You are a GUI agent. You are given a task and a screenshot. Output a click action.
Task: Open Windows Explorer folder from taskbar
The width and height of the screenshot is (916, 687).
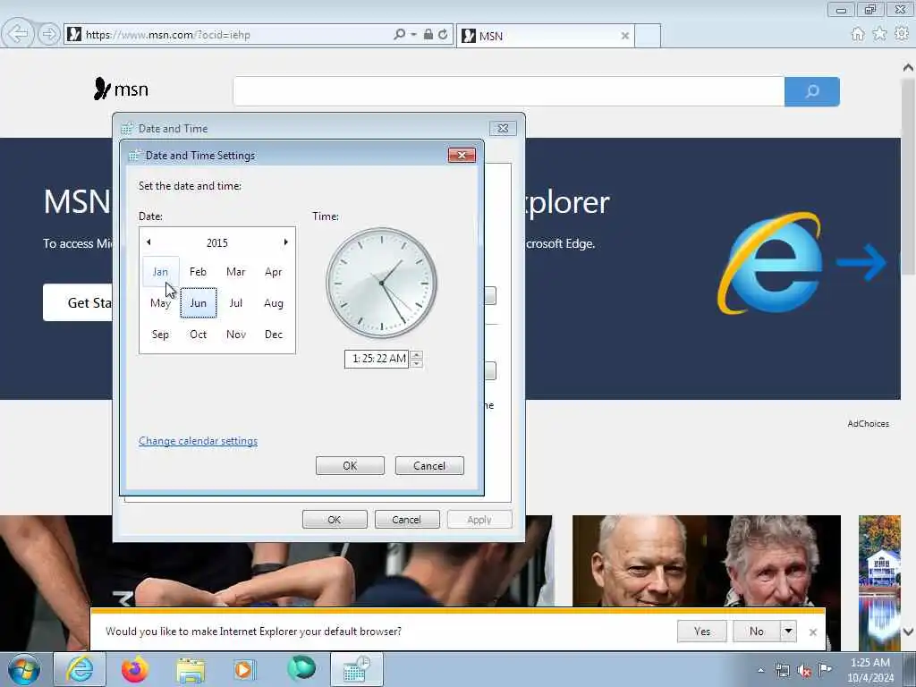[191, 670]
